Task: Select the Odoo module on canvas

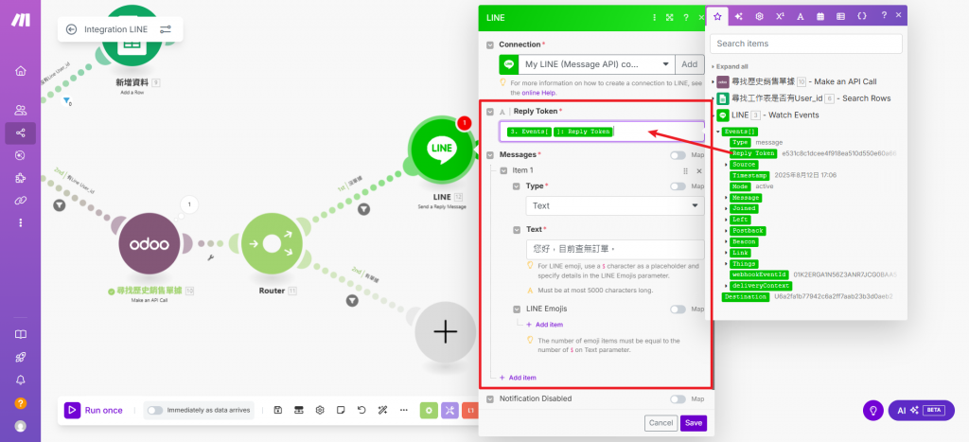Action: [x=149, y=244]
